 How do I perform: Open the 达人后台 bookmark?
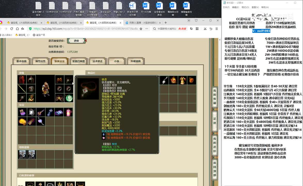[x=6, y=35]
